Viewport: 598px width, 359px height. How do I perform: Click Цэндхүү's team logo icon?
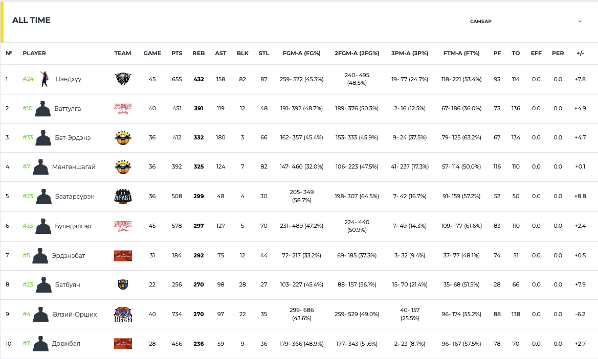123,79
